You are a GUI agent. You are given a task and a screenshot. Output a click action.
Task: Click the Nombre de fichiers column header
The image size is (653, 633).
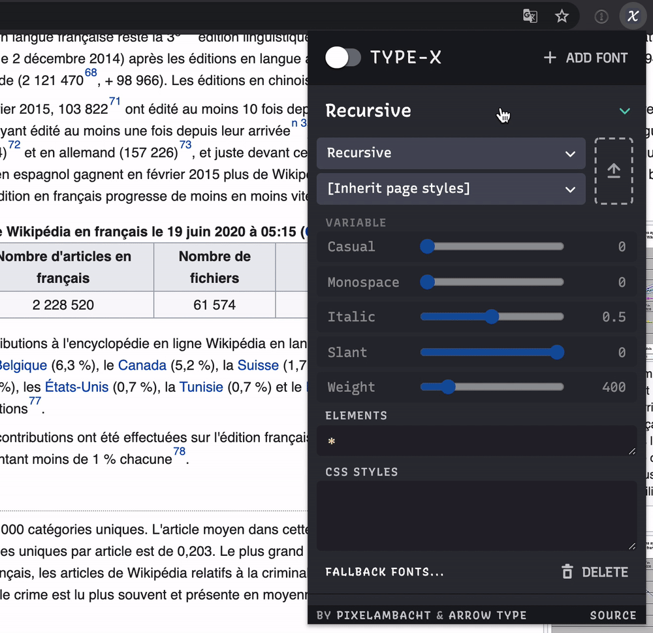214,267
